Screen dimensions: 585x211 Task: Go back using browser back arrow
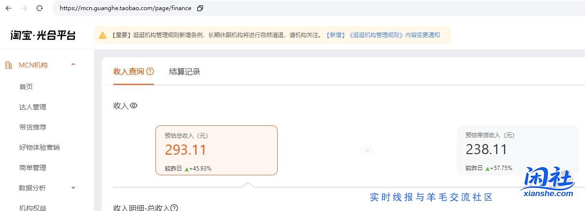(x=8, y=8)
